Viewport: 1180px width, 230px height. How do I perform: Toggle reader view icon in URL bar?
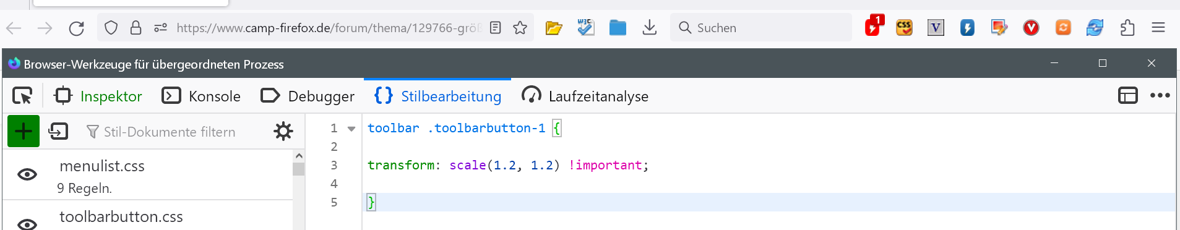pos(495,28)
